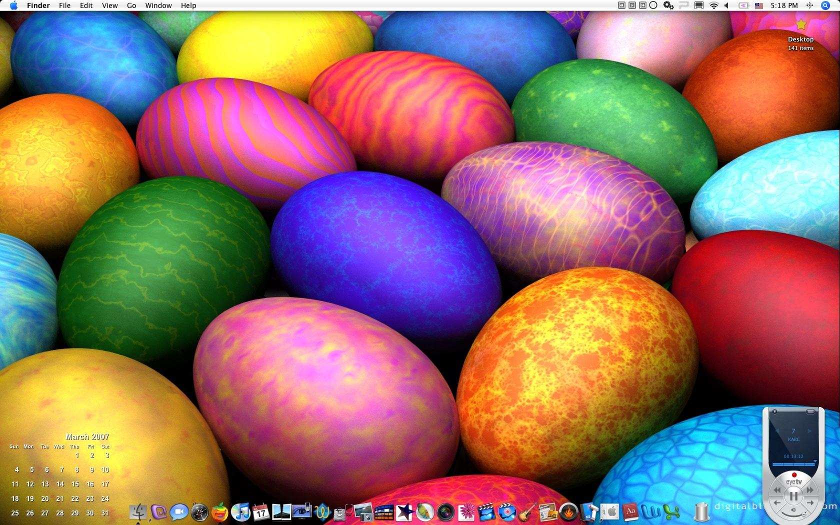Open the US flag input menu

pos(759,5)
